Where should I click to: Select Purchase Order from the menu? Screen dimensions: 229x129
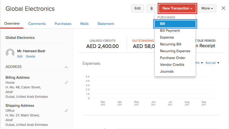click(173, 58)
